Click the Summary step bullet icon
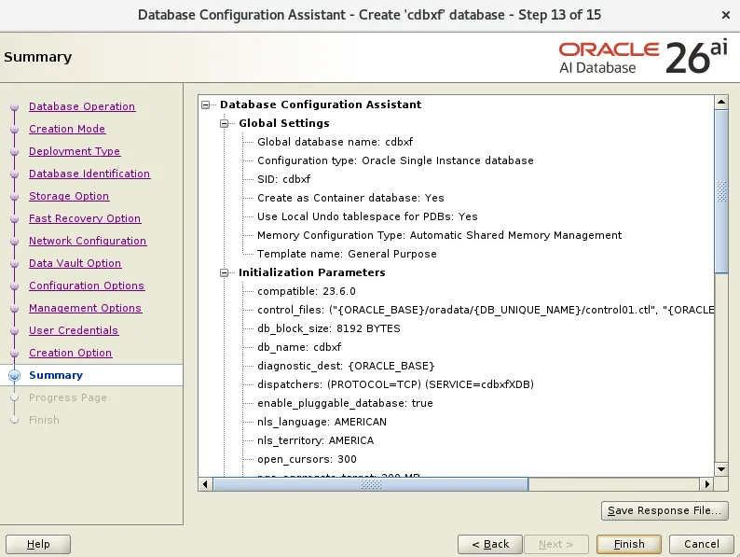 coord(15,375)
